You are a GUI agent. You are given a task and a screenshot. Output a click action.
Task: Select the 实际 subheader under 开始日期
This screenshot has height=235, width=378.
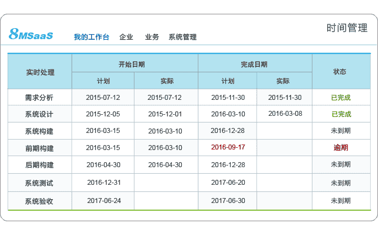[x=167, y=81]
